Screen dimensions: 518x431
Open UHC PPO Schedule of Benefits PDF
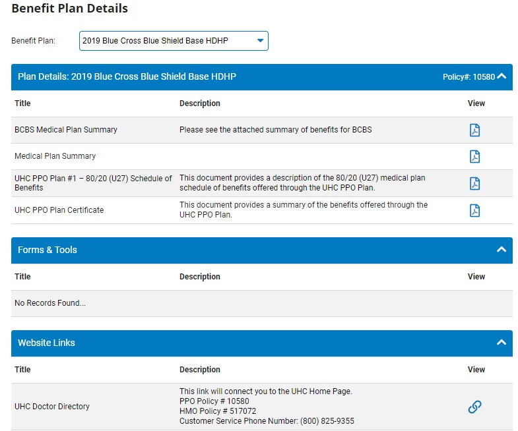click(474, 183)
